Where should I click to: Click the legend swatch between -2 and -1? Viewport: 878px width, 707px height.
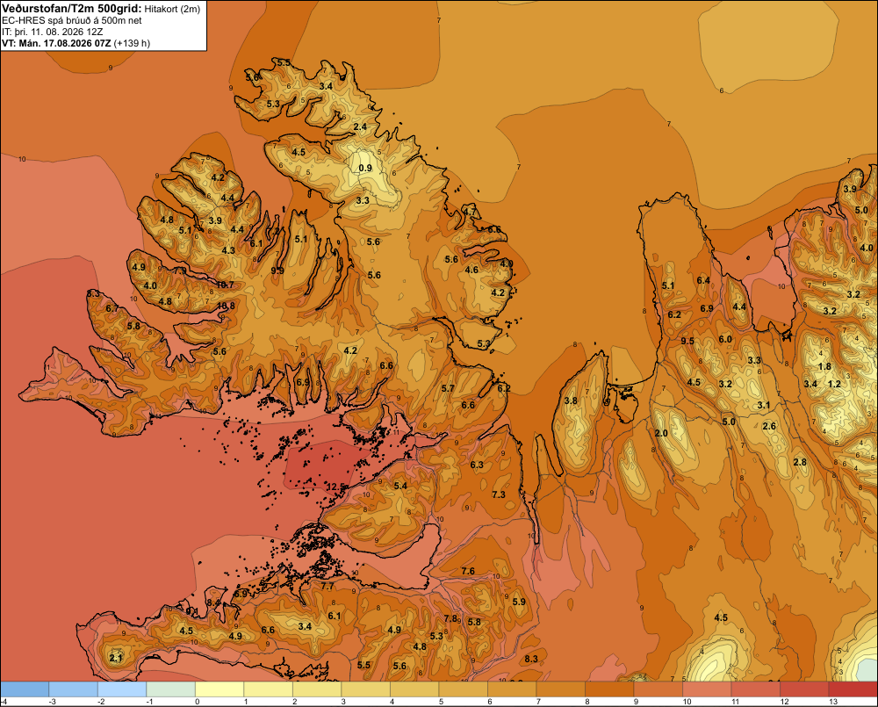tap(122, 689)
